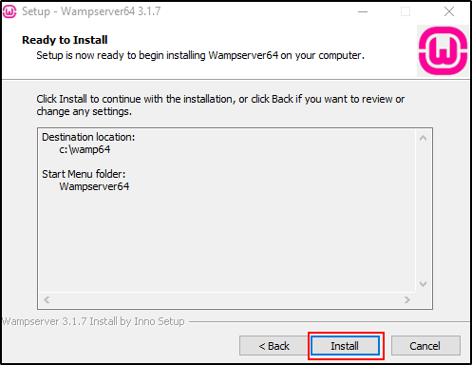Click the Install button to begin installation
The height and width of the screenshot is (365, 472).
(x=345, y=346)
